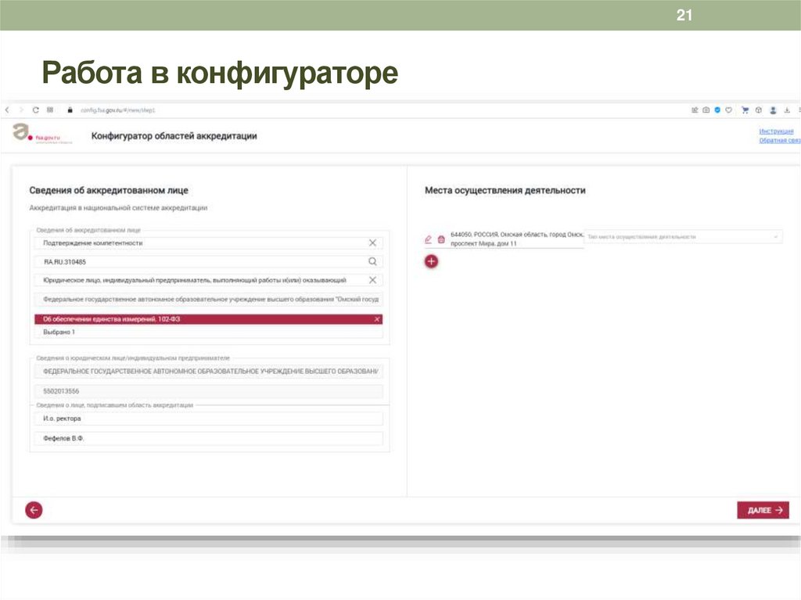801x600 pixels.
Task: Add a new place with the plus icon
Action: tap(431, 261)
